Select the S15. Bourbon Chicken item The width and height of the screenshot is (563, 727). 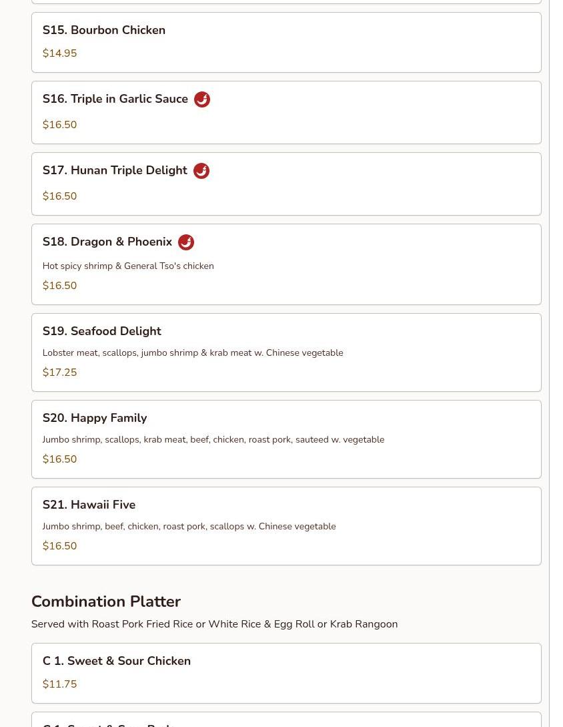[x=286, y=42]
